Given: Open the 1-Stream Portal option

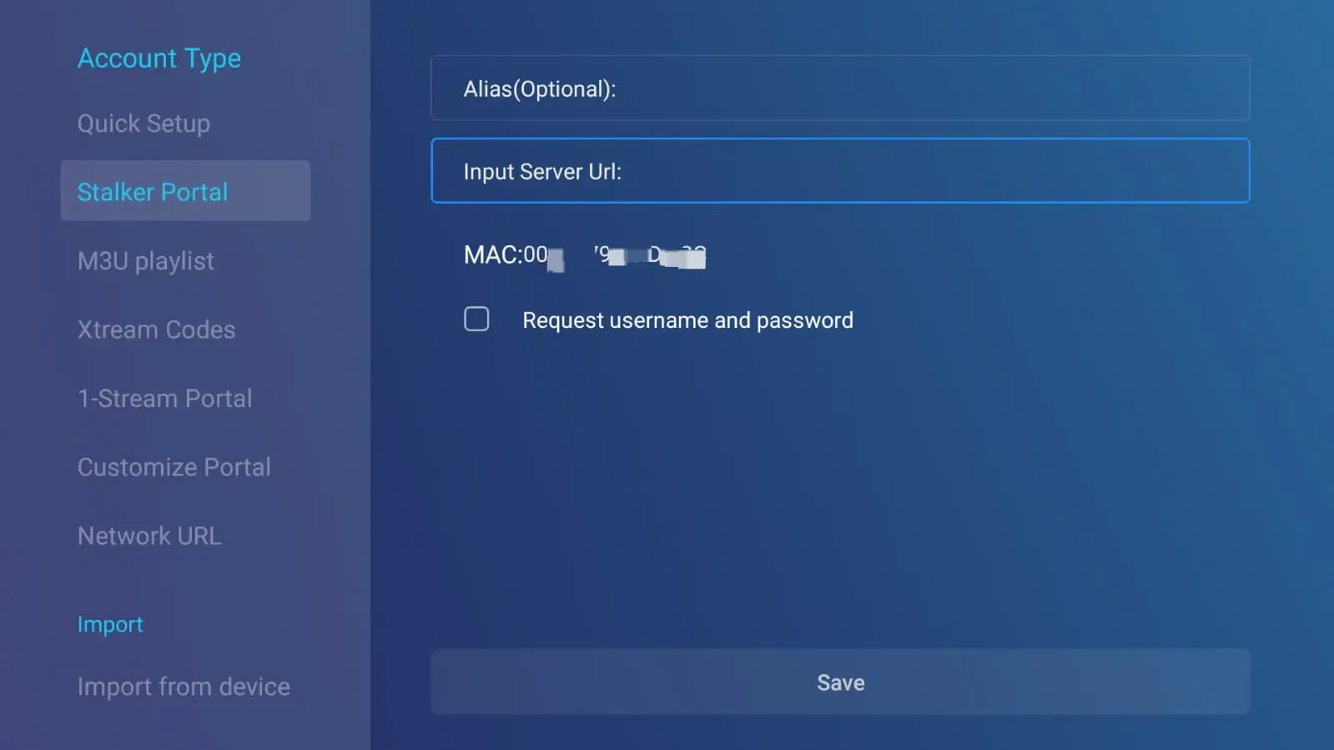Looking at the screenshot, I should coord(164,398).
